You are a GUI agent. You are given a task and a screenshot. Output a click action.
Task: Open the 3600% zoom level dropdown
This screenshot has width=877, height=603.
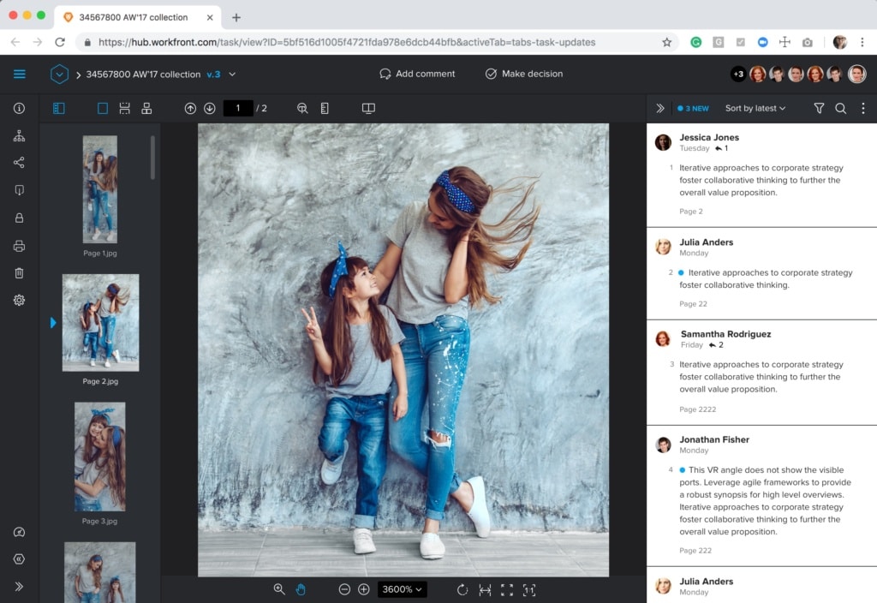tap(402, 589)
